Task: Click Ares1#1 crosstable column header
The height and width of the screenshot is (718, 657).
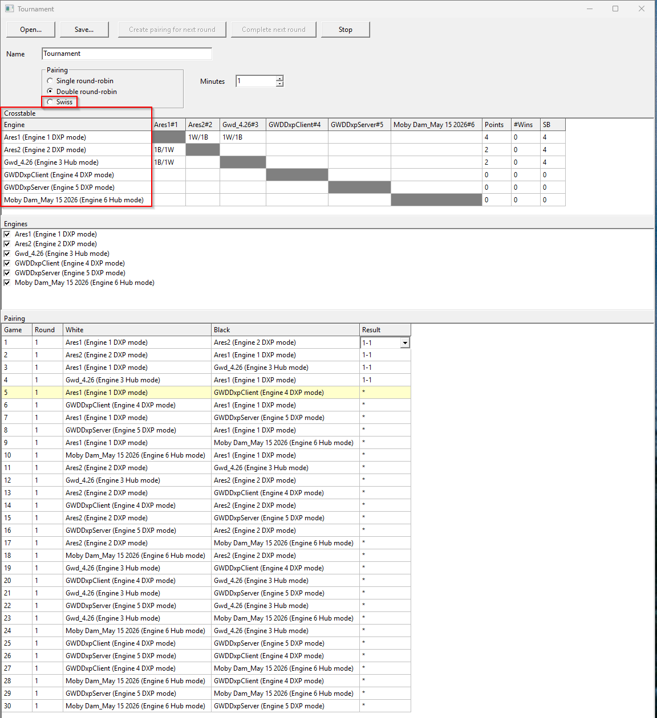Action: click(169, 125)
